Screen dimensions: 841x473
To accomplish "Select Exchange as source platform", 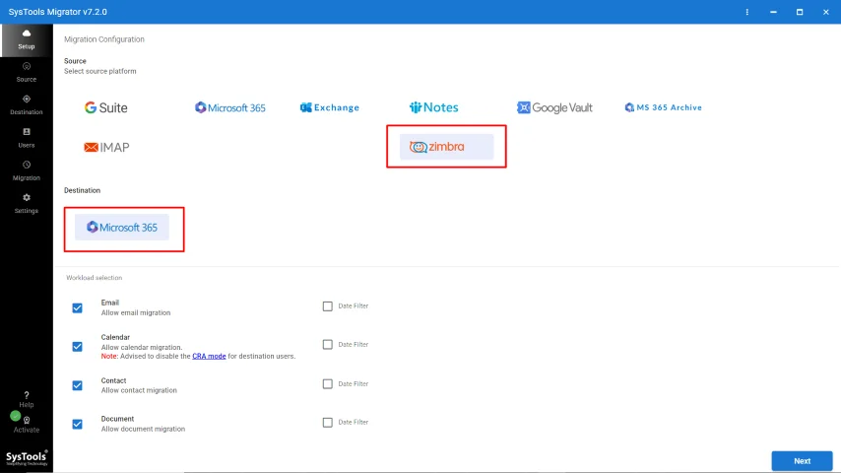I will coord(329,107).
